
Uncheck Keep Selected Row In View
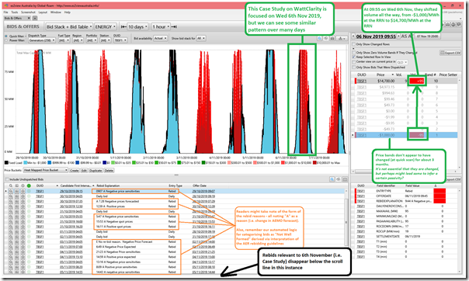click(354, 57)
